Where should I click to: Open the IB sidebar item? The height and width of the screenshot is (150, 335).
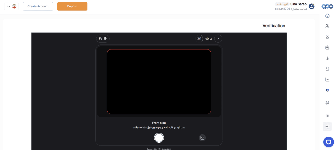click(327, 116)
